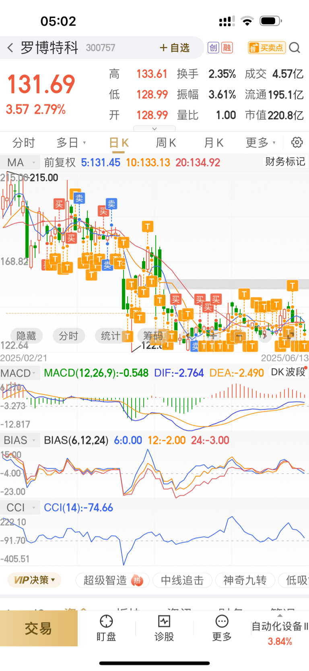Tap the 215.00 high price annotation

click(x=44, y=178)
